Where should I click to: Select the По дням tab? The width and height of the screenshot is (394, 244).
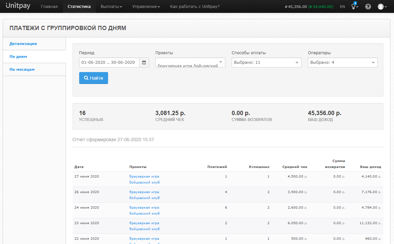(x=18, y=57)
